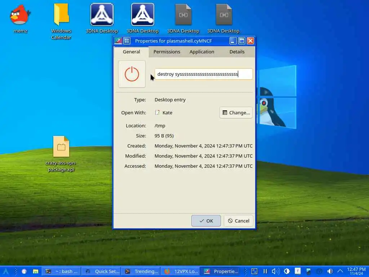Click the Change... open-with button
Viewport: 369px width, 277px height.
[236, 113]
